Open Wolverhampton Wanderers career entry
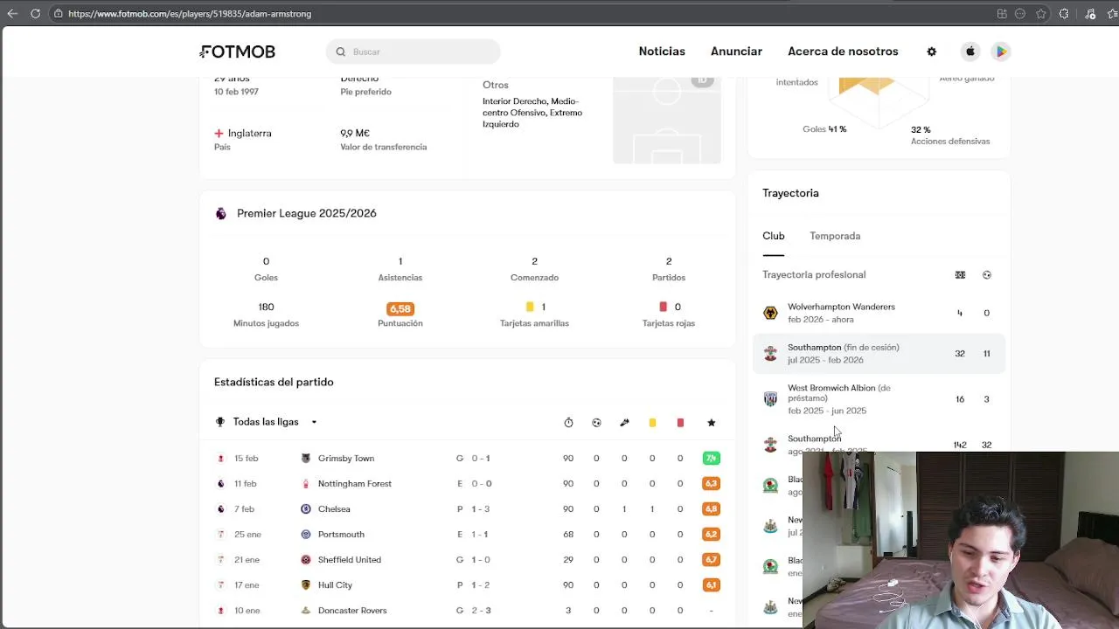Viewport: 1119px width, 629px height. point(879,313)
